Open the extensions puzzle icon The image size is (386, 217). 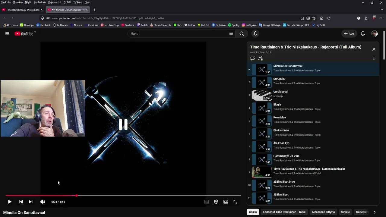pos(366,18)
